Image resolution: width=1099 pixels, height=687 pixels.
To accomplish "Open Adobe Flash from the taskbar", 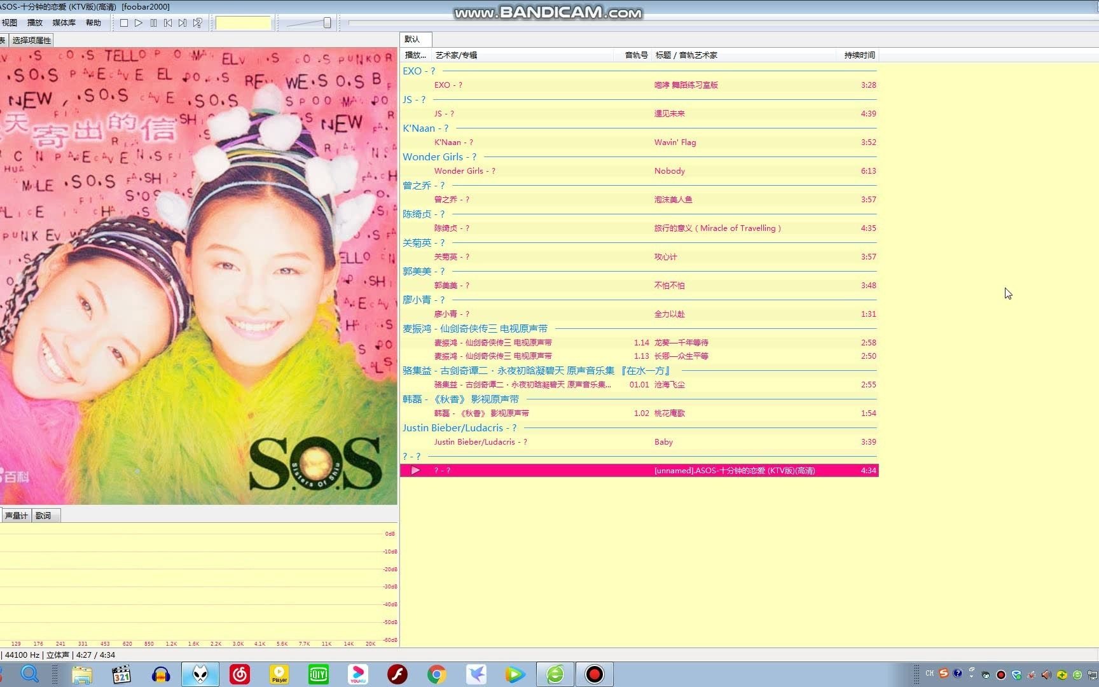I will coord(397,674).
